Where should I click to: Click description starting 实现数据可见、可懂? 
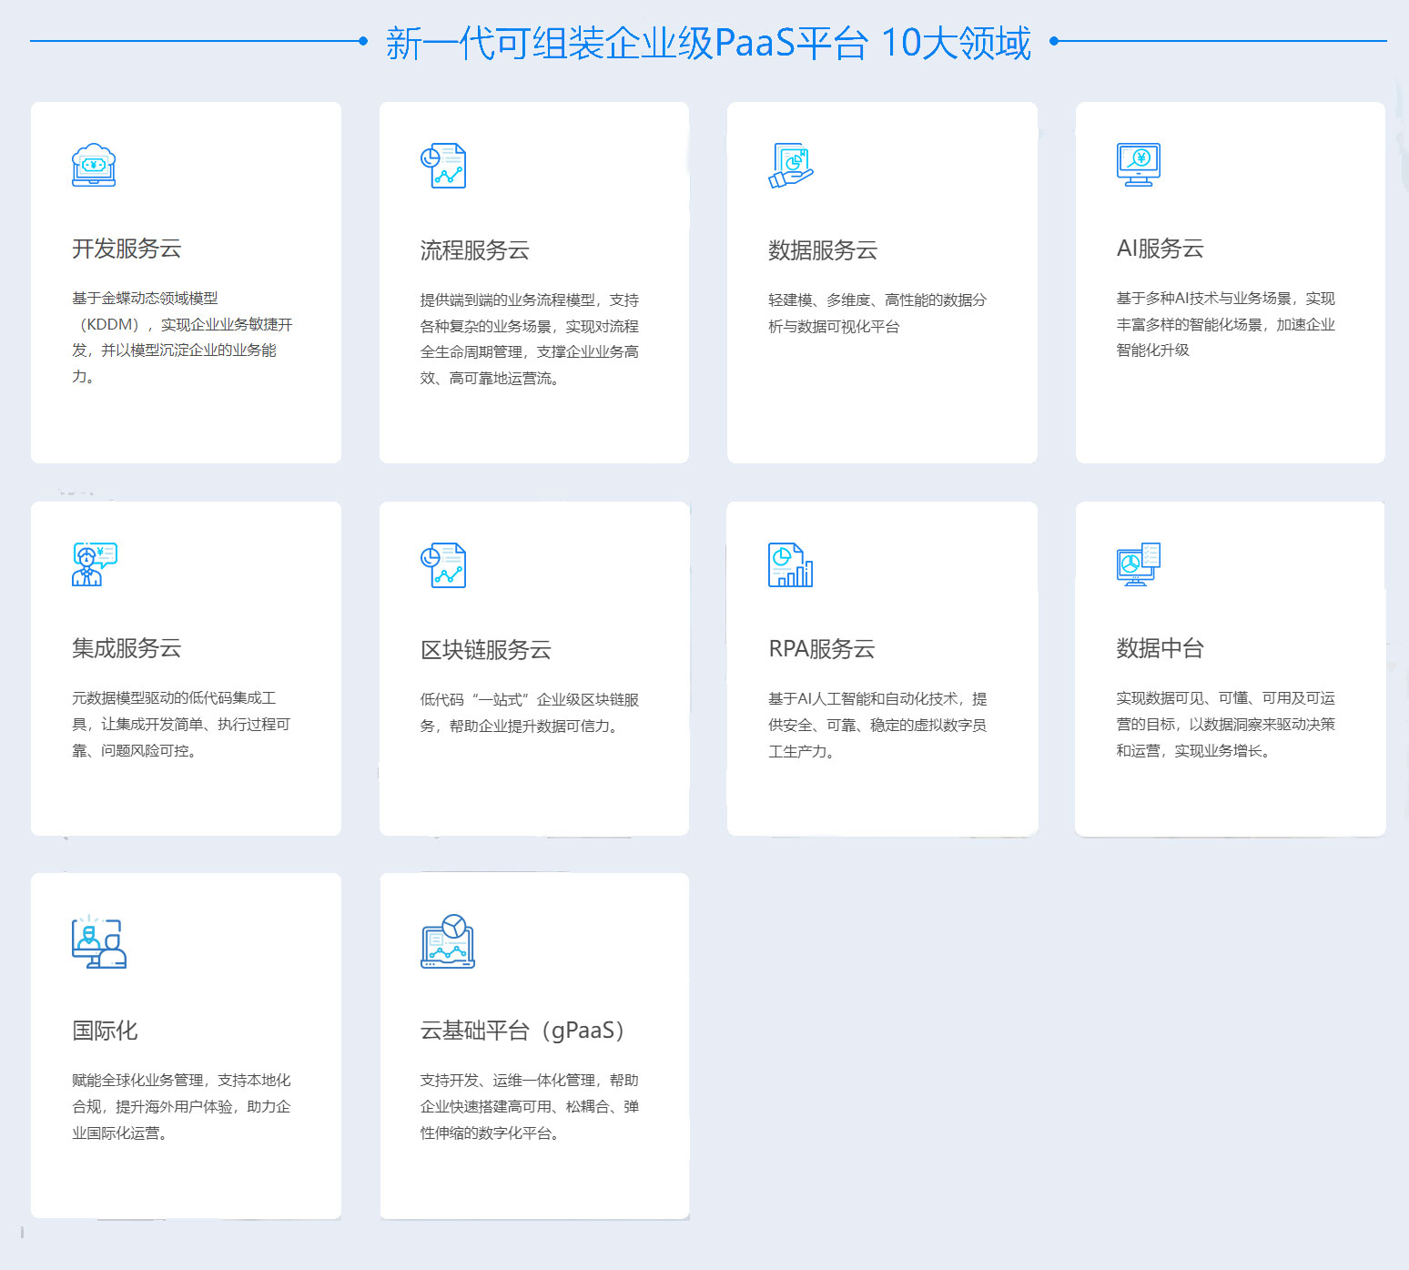(1226, 724)
